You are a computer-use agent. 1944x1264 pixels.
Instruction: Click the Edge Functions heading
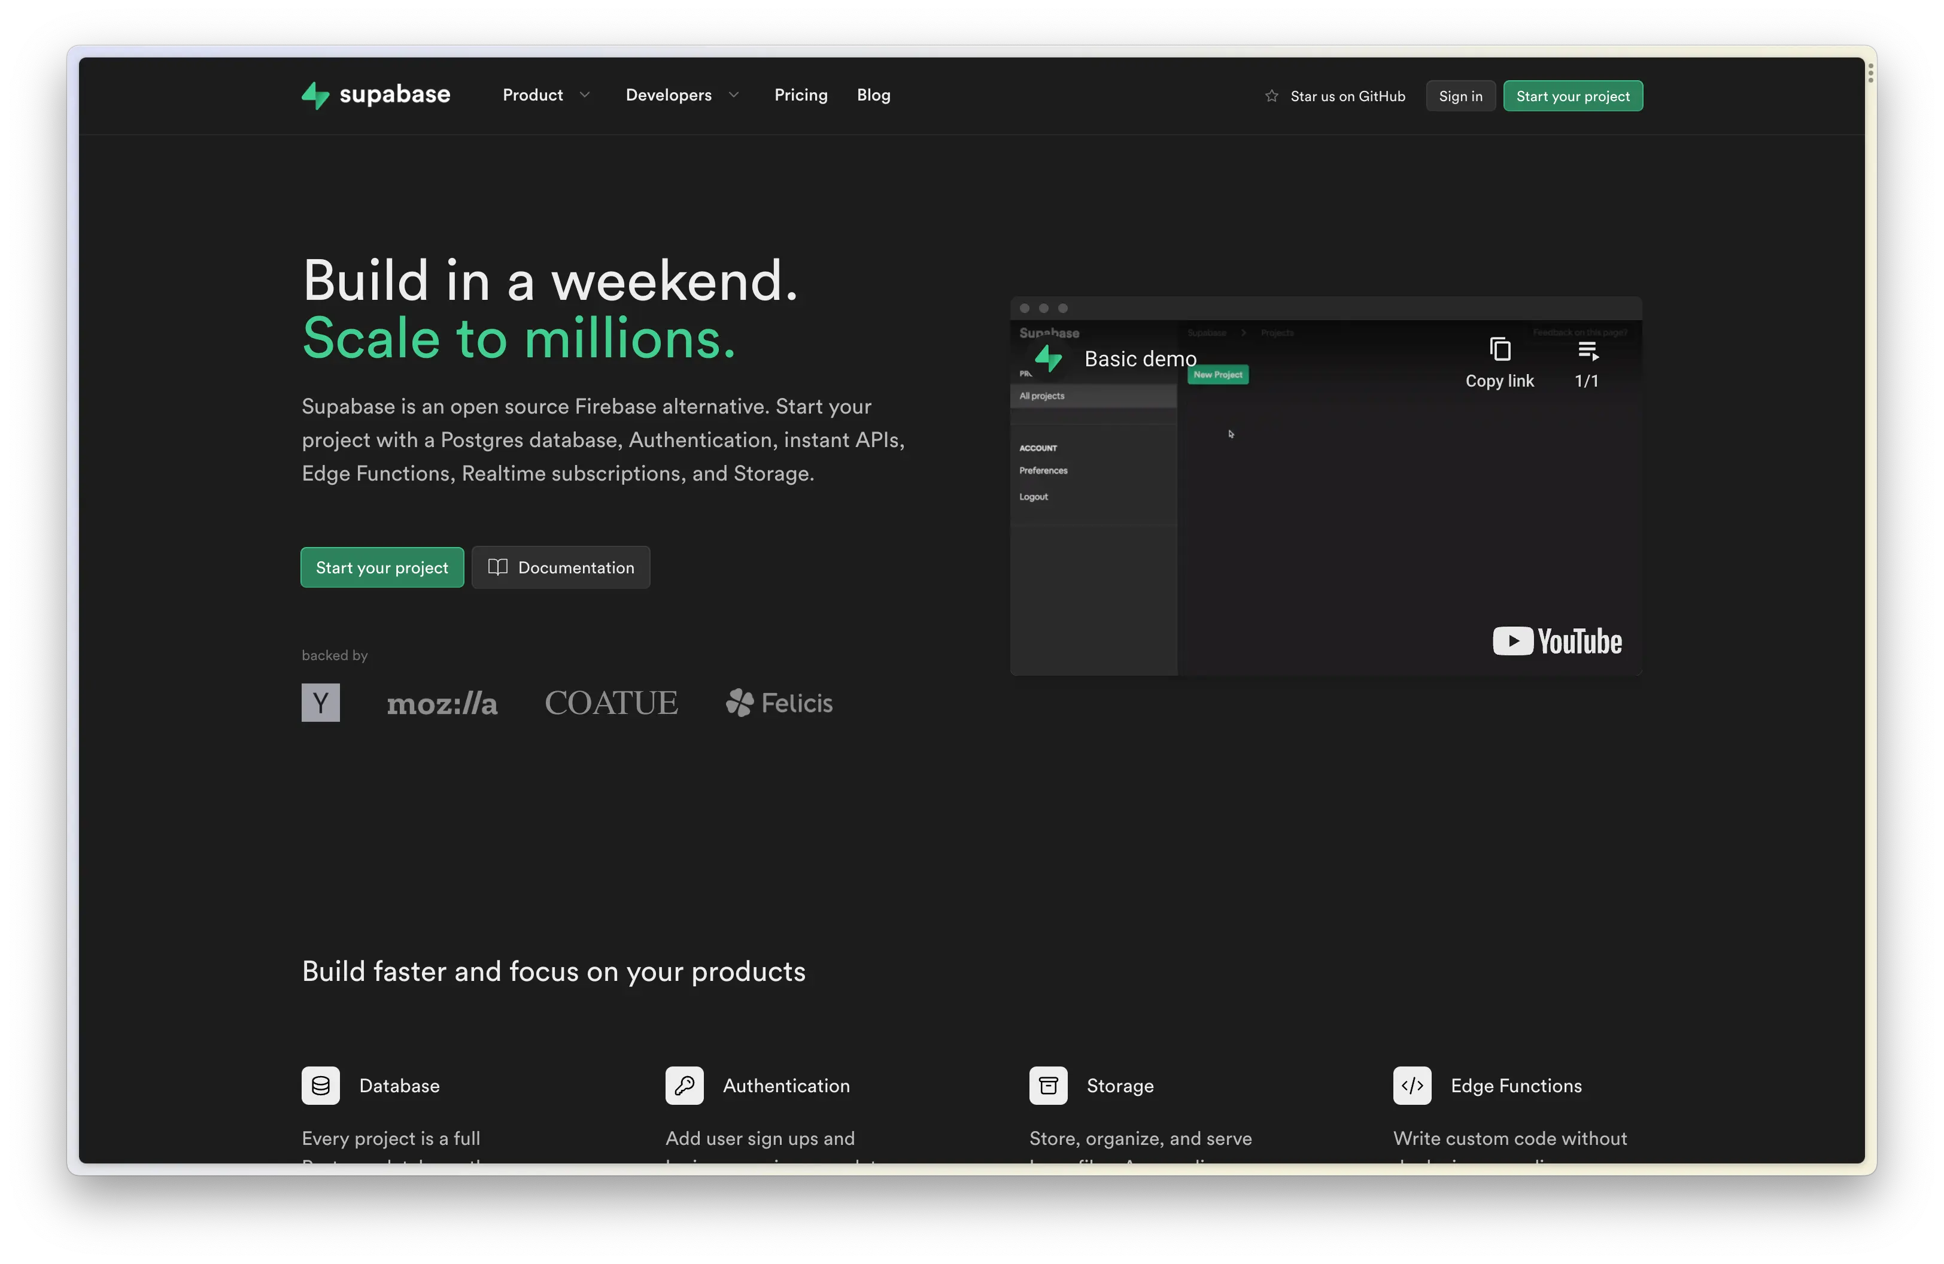[x=1516, y=1086]
